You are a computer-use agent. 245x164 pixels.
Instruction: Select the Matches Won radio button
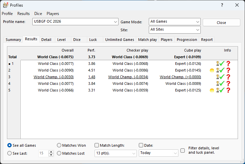pyautogui.click(x=59, y=145)
